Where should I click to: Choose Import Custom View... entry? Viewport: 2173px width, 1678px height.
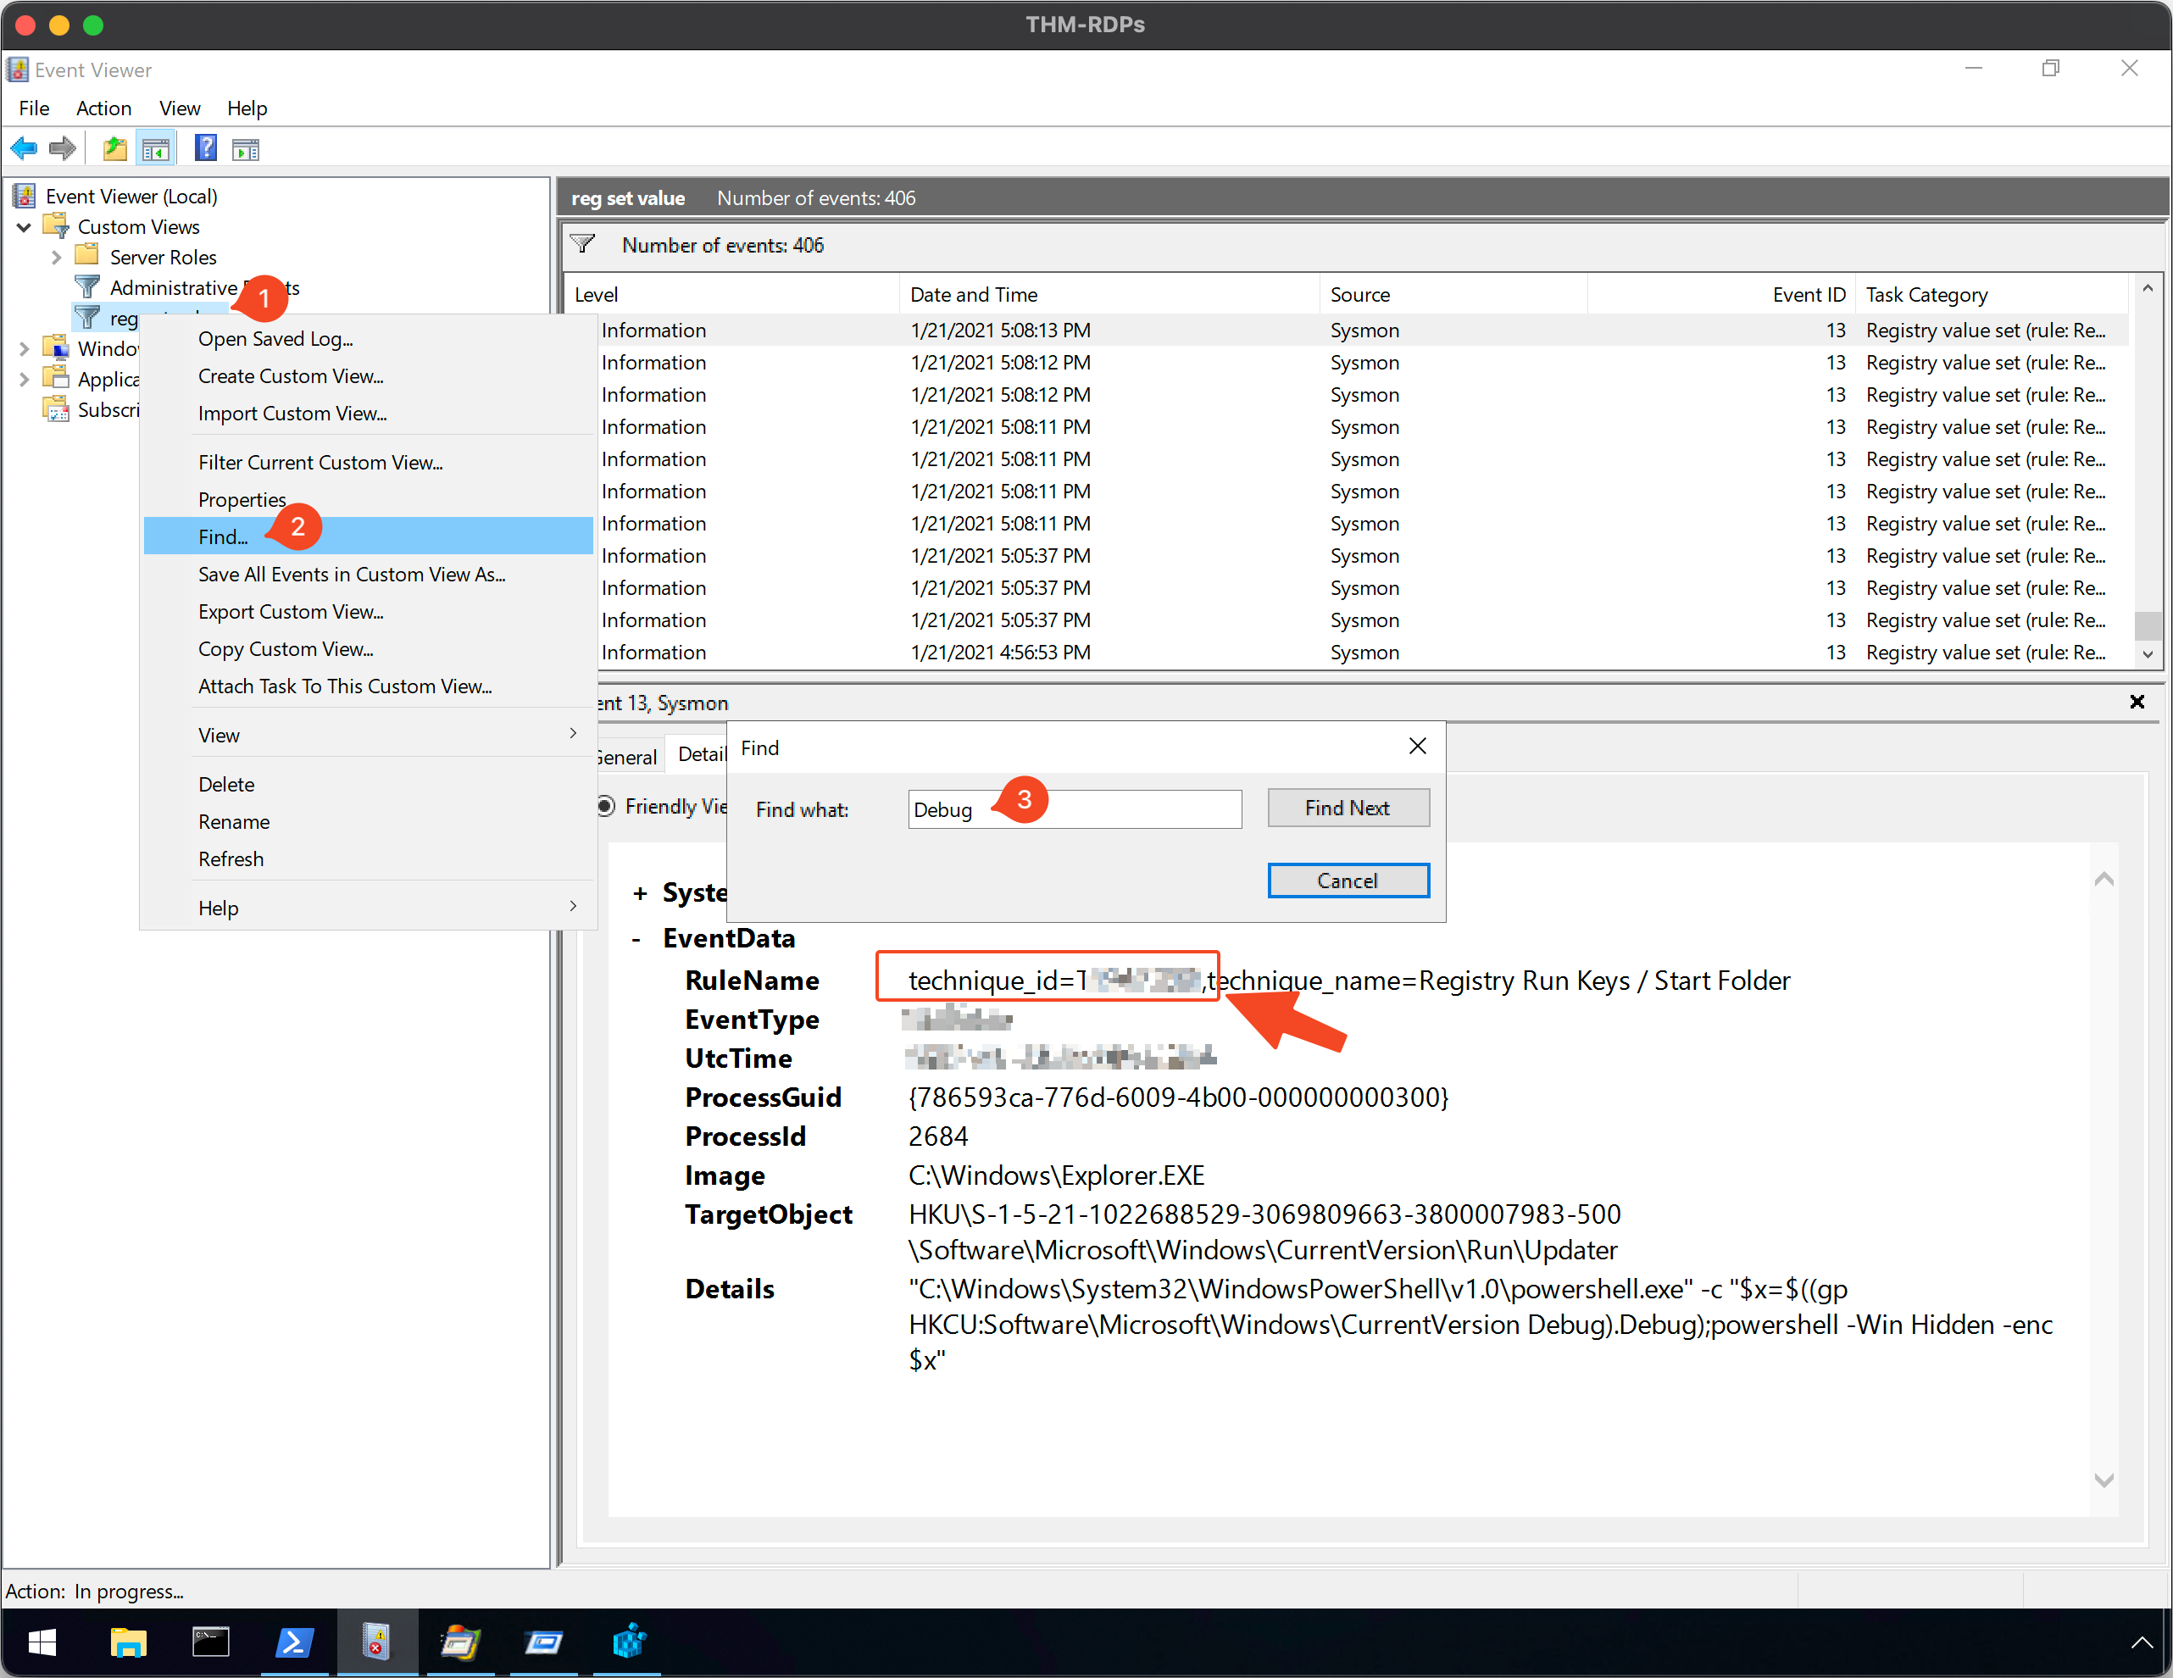[x=368, y=413]
